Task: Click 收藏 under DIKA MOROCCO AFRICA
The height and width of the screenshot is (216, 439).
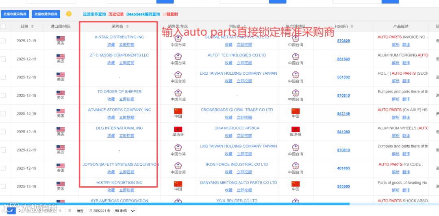Action: (x=229, y=136)
